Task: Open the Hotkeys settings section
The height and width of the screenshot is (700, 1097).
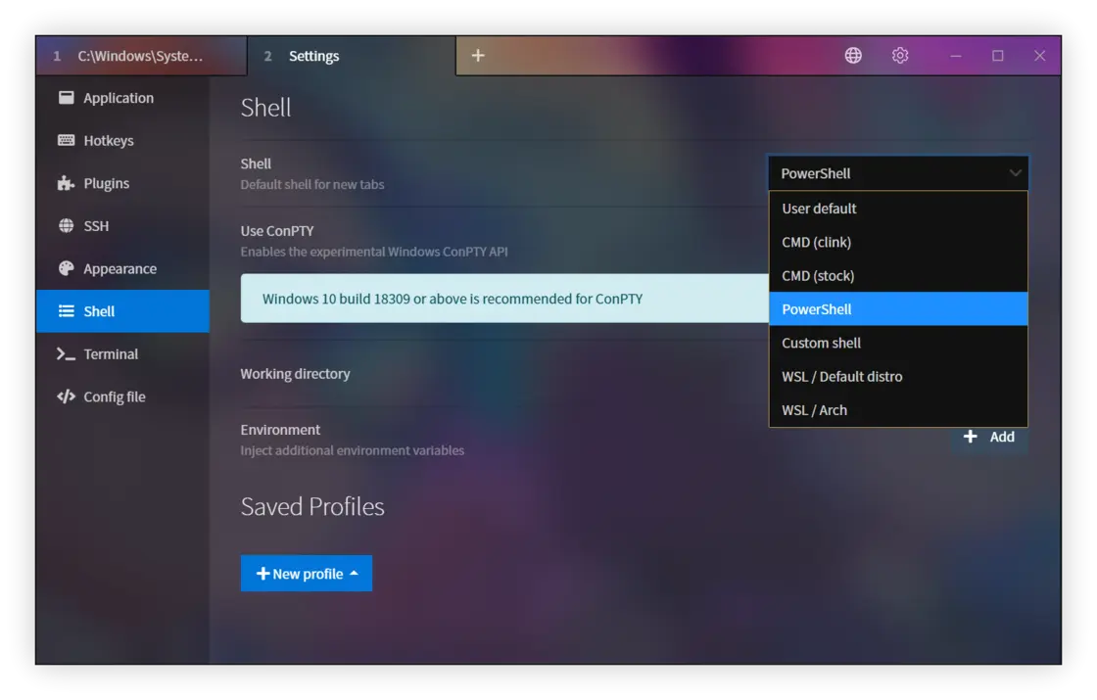Action: [x=122, y=141]
